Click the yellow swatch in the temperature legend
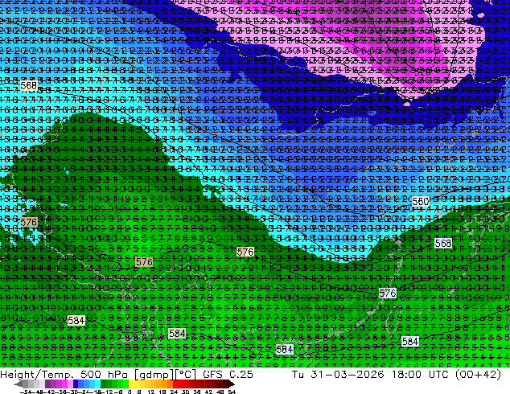Screen dimensions: 510x394 [x=131, y=384]
